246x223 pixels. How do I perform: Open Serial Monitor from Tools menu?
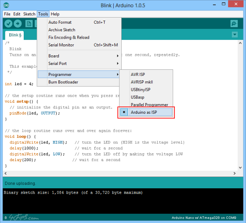79,45
